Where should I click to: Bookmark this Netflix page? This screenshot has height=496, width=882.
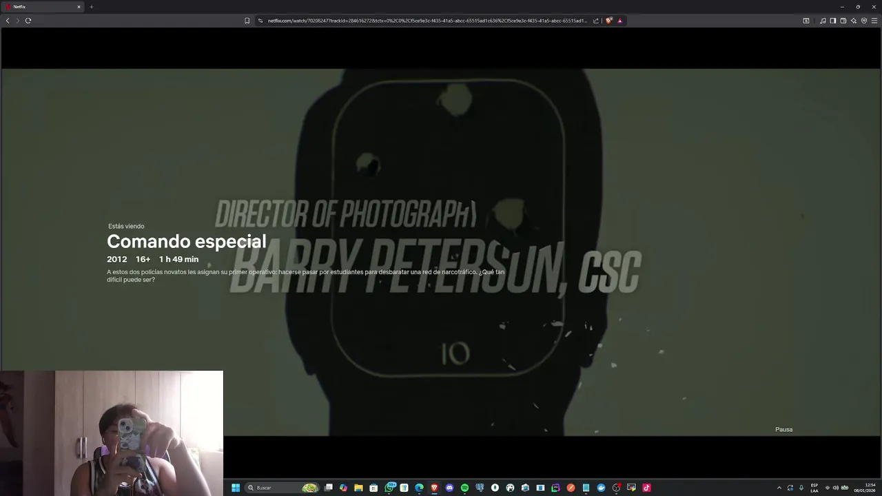coord(247,21)
